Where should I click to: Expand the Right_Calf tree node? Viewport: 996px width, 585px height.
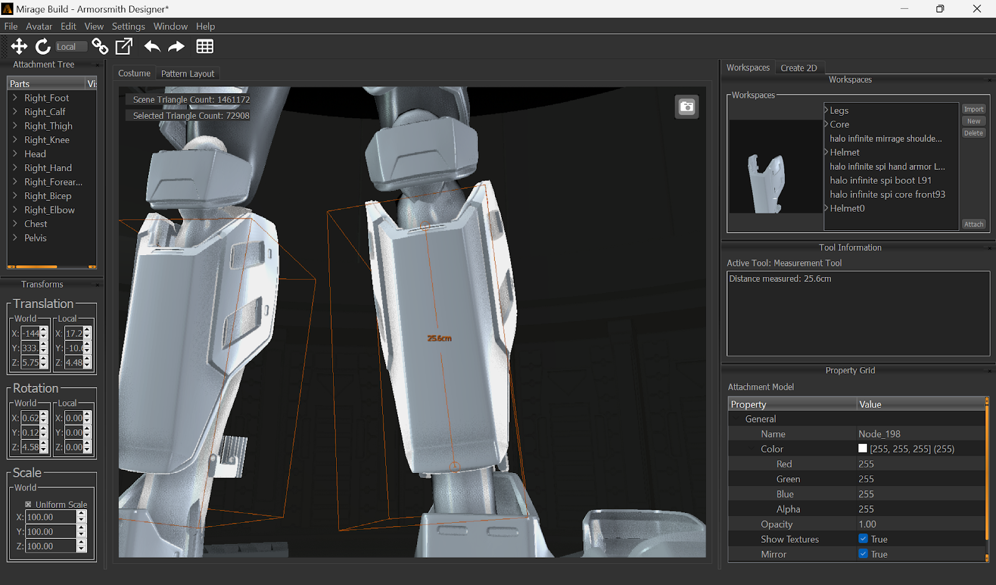click(15, 111)
